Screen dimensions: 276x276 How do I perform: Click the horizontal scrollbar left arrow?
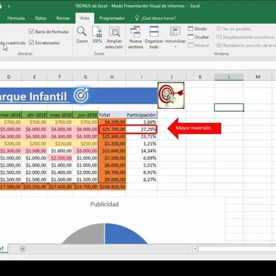click(195, 249)
